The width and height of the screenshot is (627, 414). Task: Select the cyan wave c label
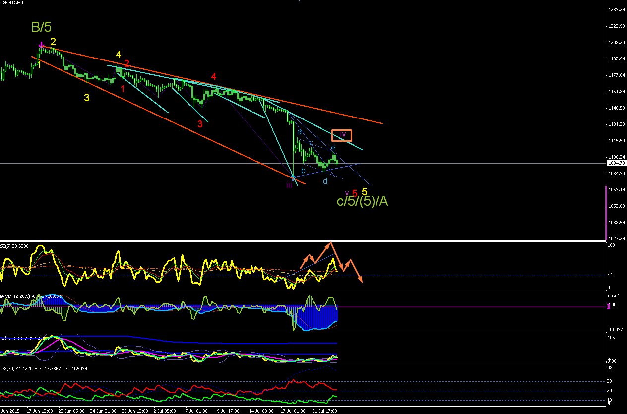(311, 143)
